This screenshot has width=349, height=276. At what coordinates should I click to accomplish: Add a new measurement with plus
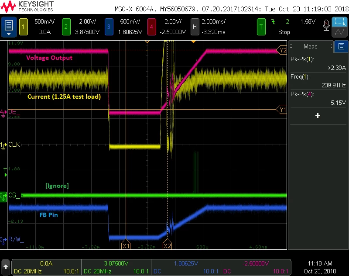(318, 115)
